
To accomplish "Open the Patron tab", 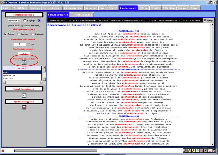I will [143, 8].
